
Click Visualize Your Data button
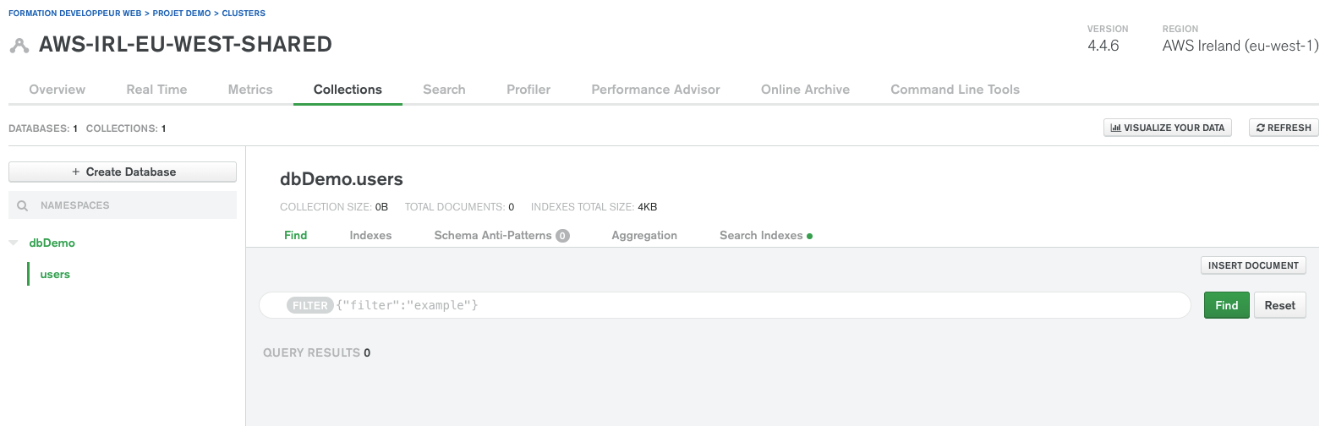click(x=1168, y=128)
